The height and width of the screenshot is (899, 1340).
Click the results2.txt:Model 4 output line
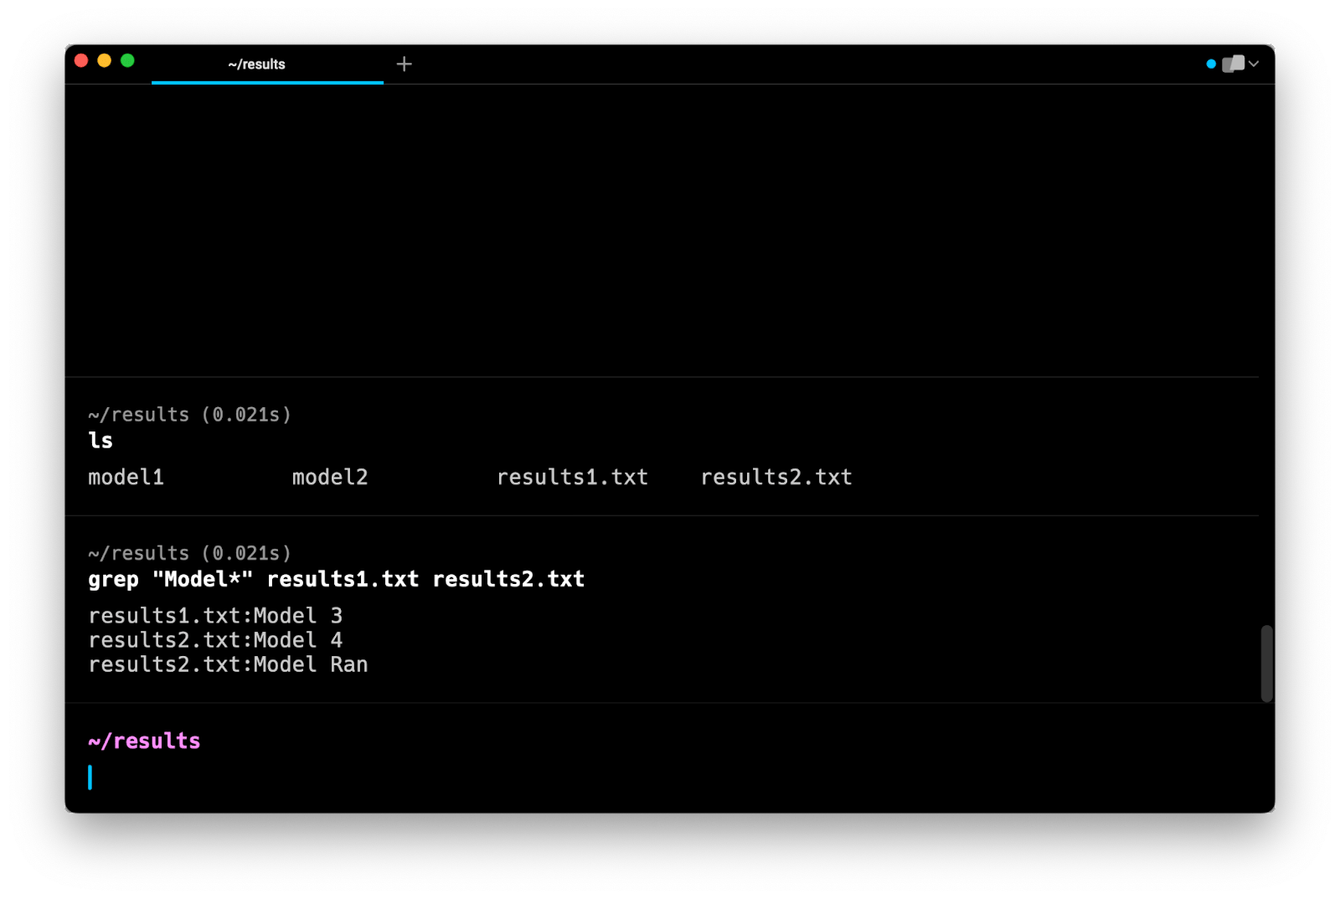tap(215, 641)
